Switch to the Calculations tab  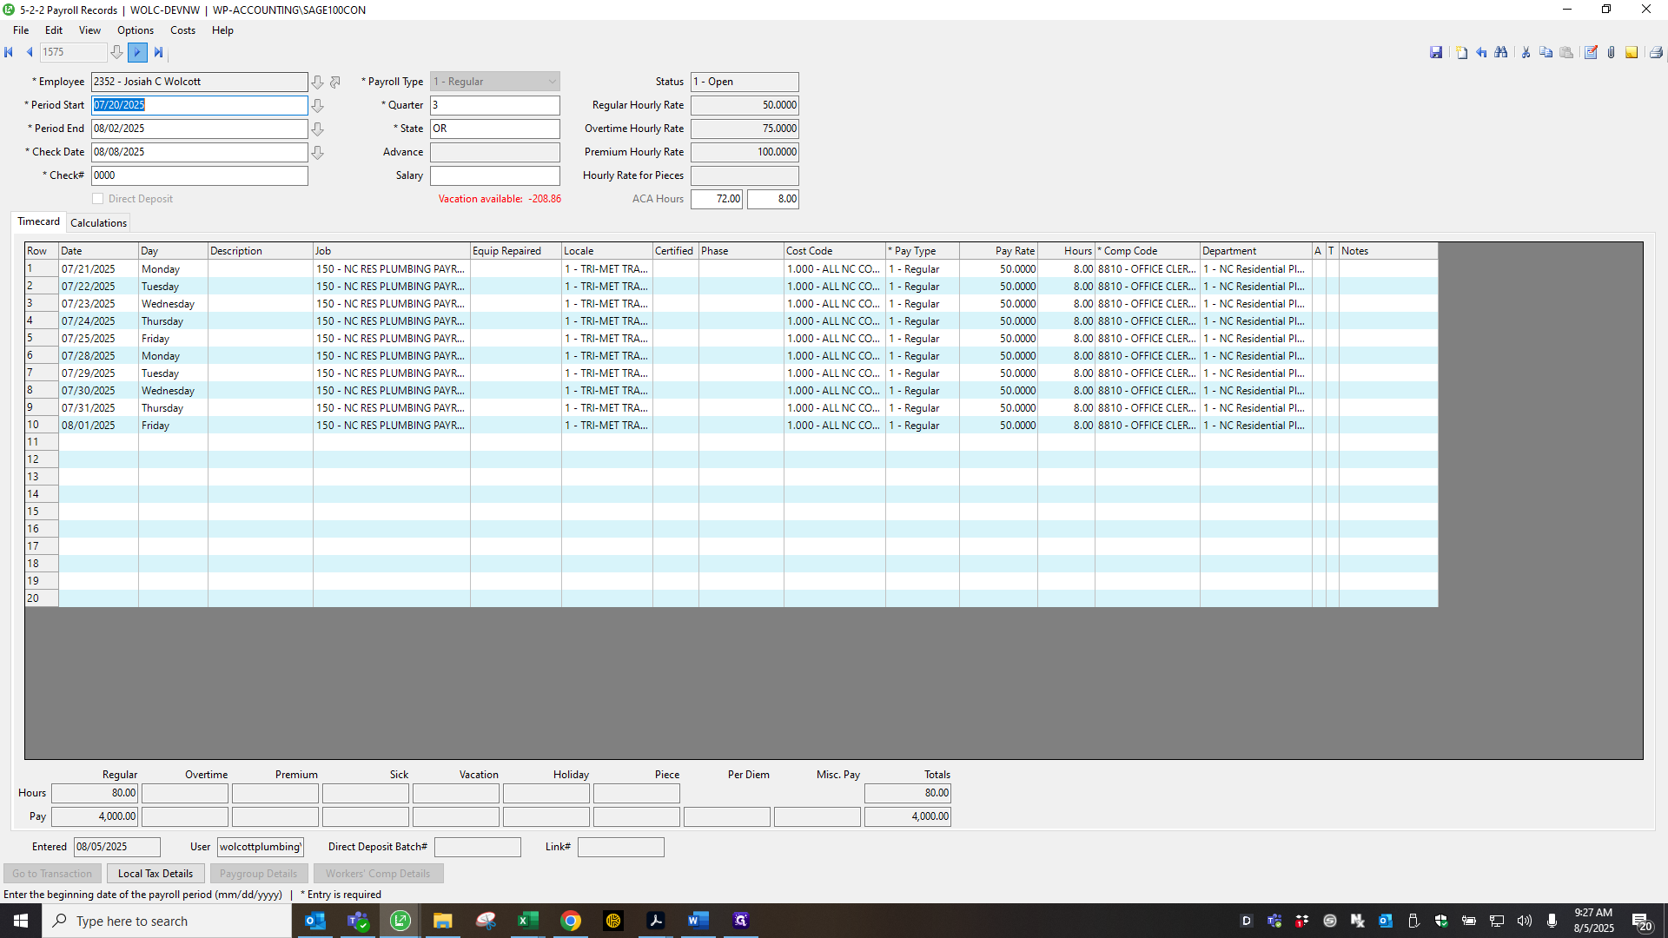[98, 223]
